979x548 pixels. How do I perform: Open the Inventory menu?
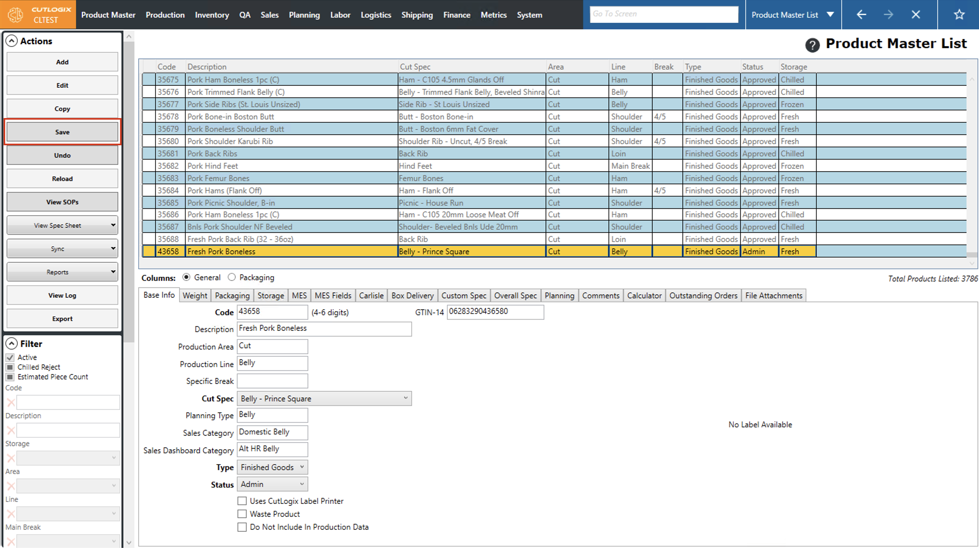212,15
